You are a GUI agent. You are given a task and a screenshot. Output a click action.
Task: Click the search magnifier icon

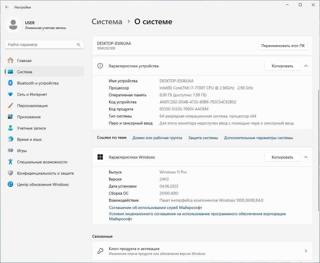[78, 44]
